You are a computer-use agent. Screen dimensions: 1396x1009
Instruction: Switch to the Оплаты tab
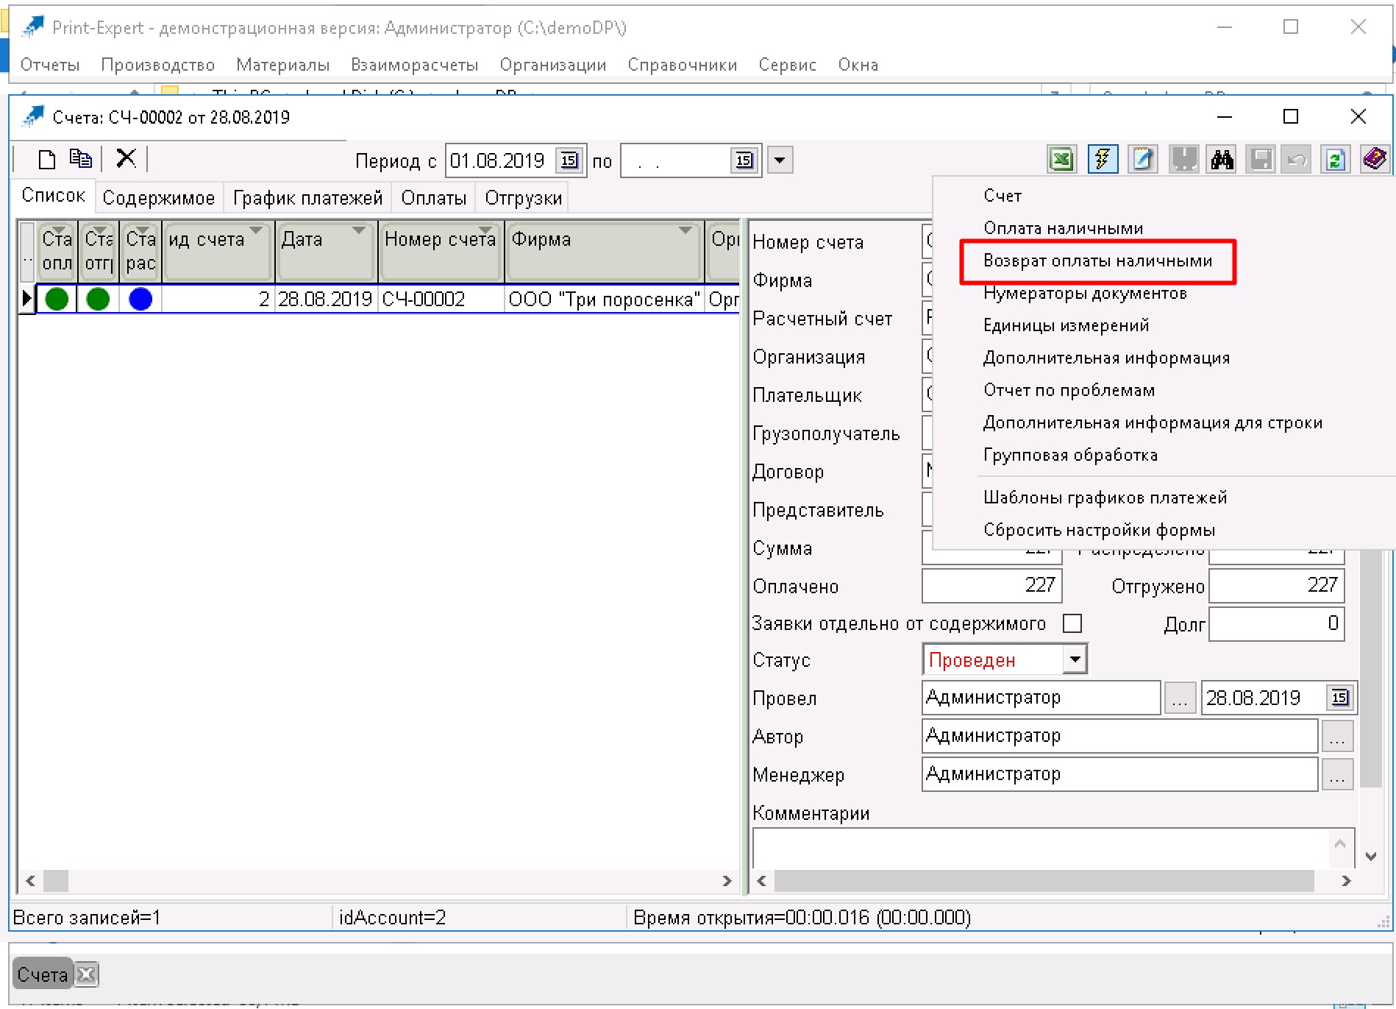(x=434, y=198)
